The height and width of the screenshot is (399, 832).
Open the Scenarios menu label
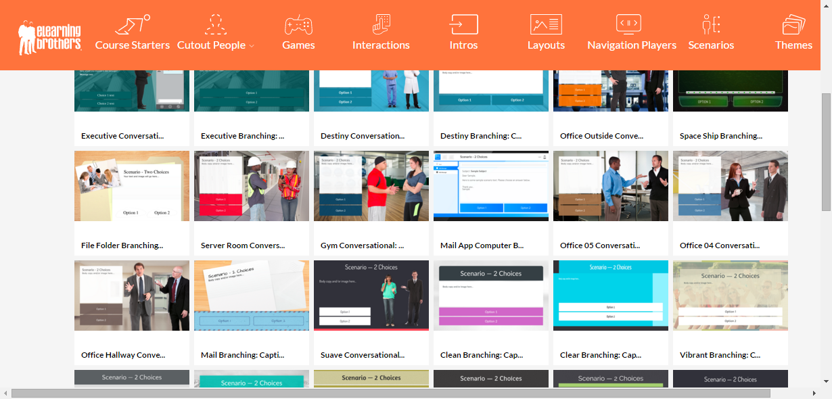[711, 45]
